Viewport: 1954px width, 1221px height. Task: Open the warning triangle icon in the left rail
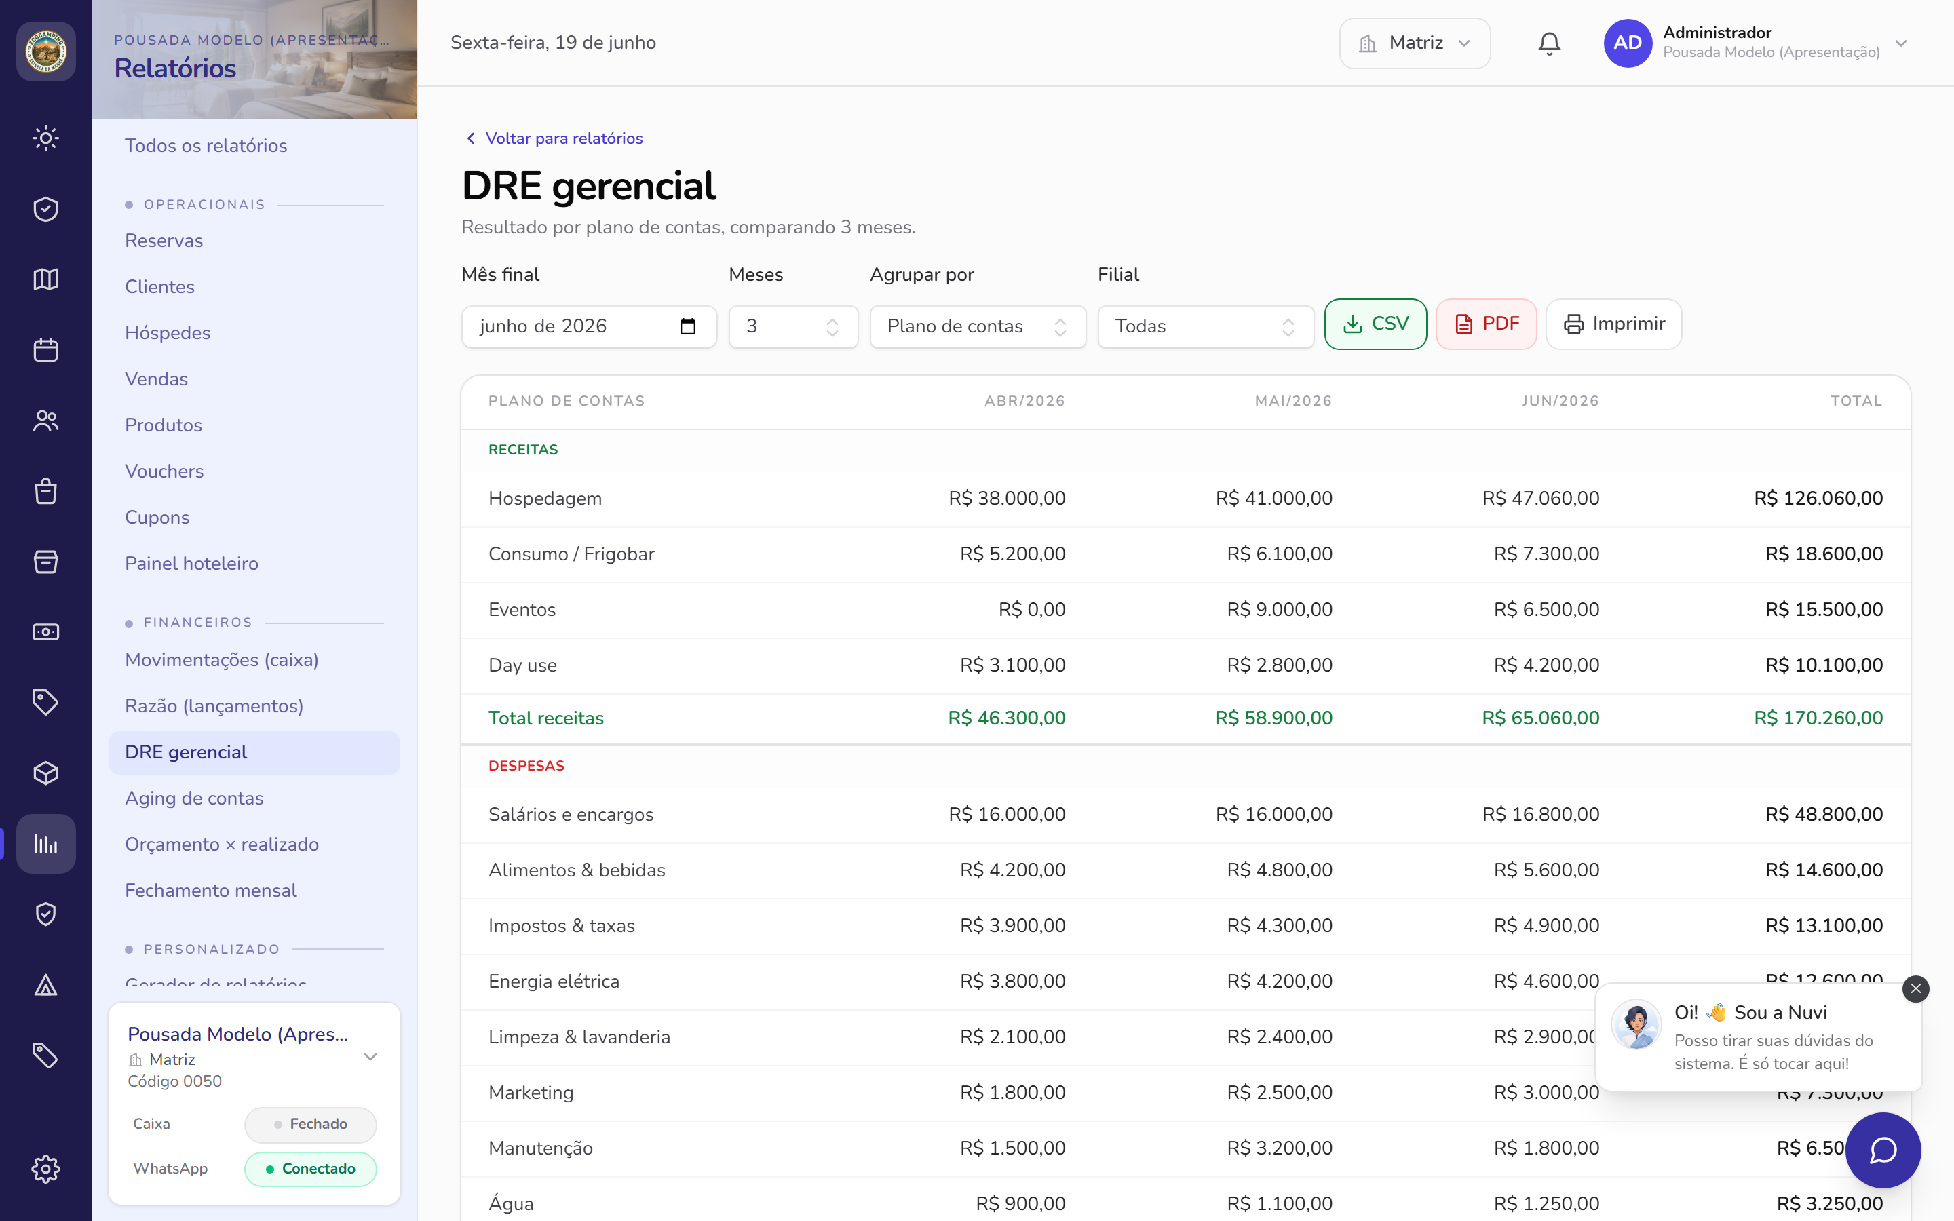pos(46,985)
